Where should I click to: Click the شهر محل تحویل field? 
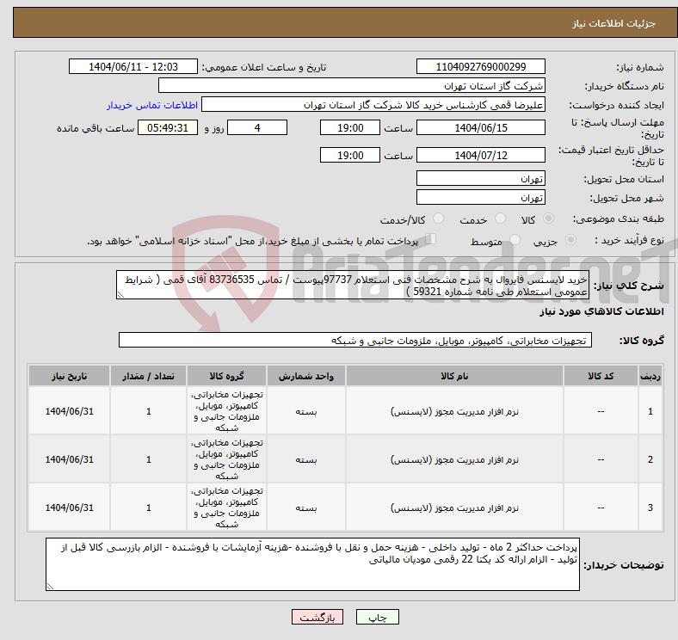(x=480, y=197)
